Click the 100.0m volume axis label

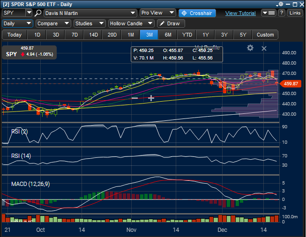[290, 217]
